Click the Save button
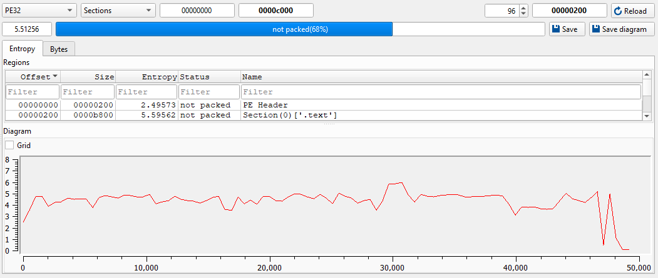This screenshot has width=658, height=278. pos(567,29)
